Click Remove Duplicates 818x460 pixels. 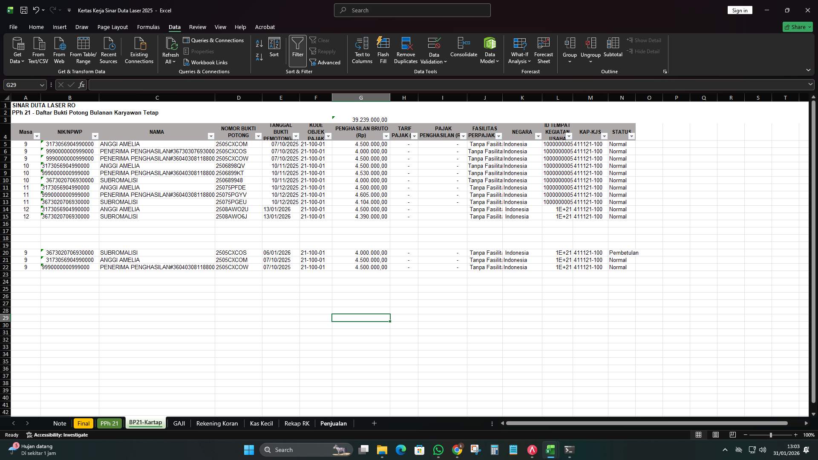[x=405, y=50]
